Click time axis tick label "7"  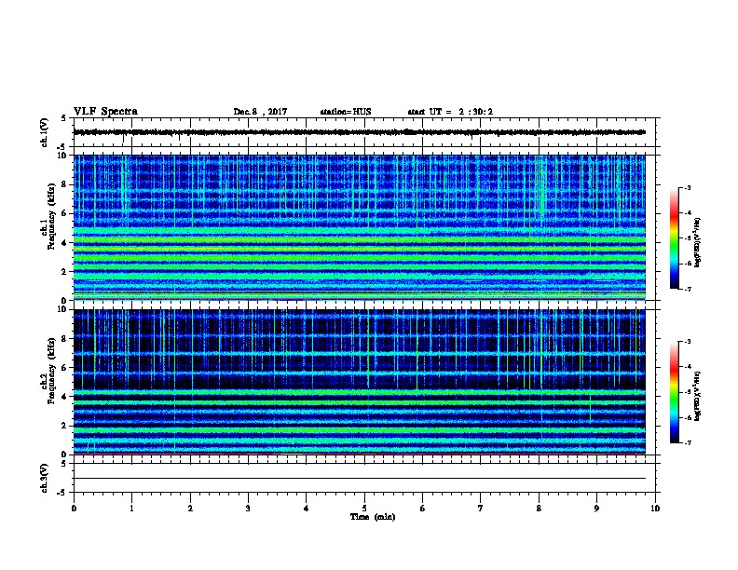tap(481, 509)
